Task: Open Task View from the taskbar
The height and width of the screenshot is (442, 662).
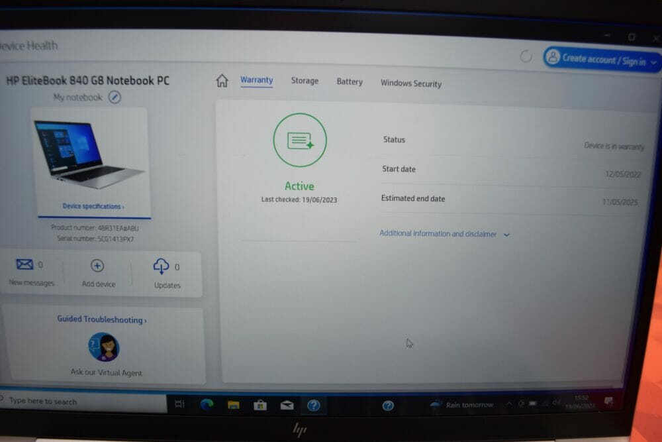Action: [179, 404]
